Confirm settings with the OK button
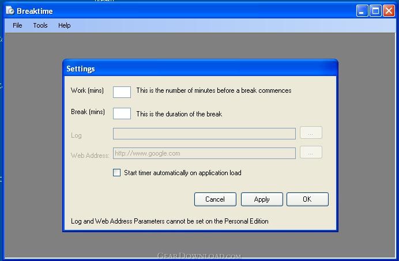The width and height of the screenshot is (399, 261). [x=307, y=199]
